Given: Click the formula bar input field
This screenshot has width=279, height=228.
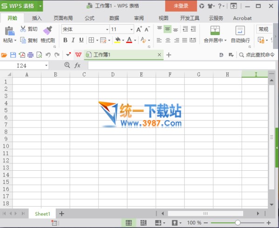Looking at the screenshot, I should click(182, 66).
